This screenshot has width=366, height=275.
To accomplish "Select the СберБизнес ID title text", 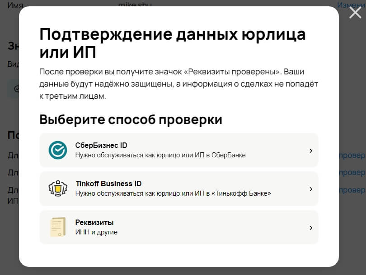I will pos(101,145).
